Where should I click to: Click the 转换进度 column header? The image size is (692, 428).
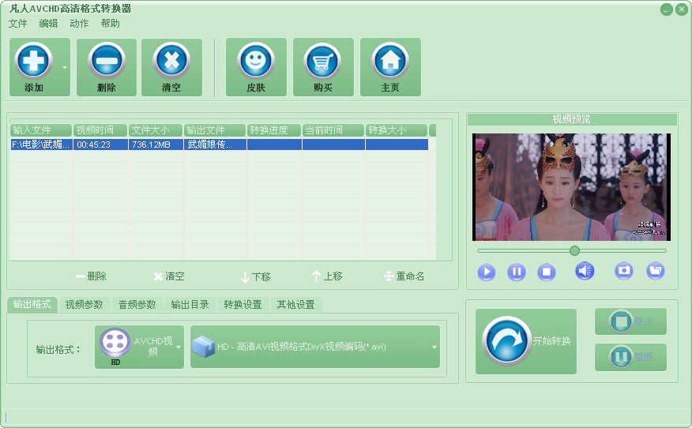tap(274, 130)
